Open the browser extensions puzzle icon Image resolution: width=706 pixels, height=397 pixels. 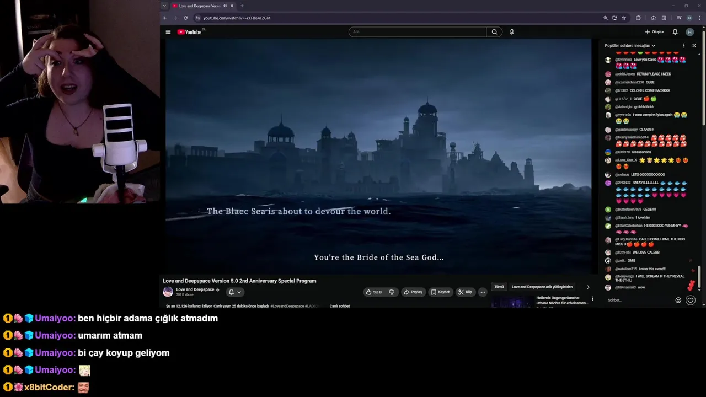[x=638, y=18]
